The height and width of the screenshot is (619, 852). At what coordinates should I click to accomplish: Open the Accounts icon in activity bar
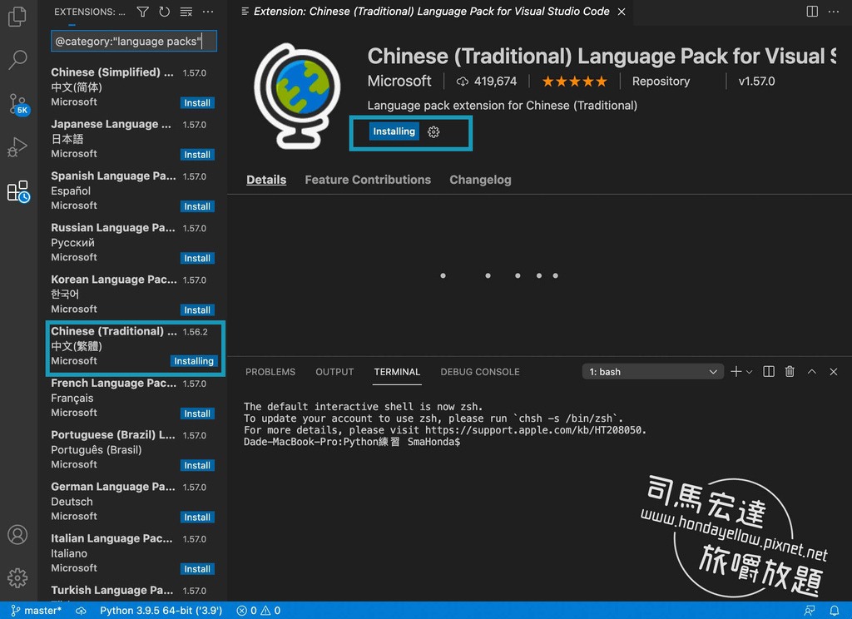point(17,535)
